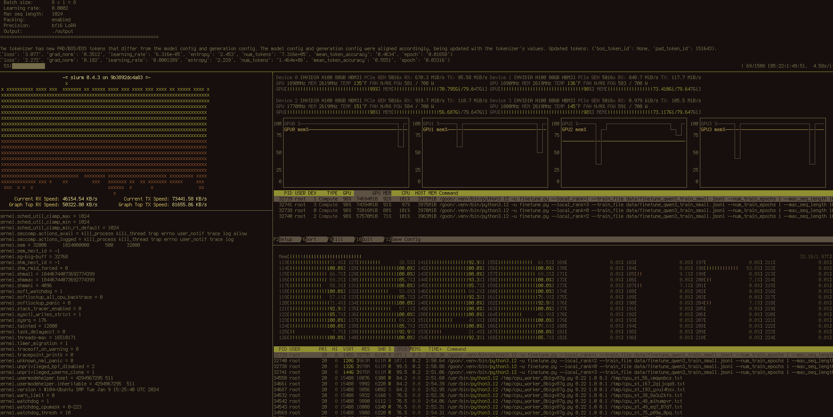Click the TYPE column header in nvtop
The width and height of the screenshot is (833, 417).
[x=332, y=193]
